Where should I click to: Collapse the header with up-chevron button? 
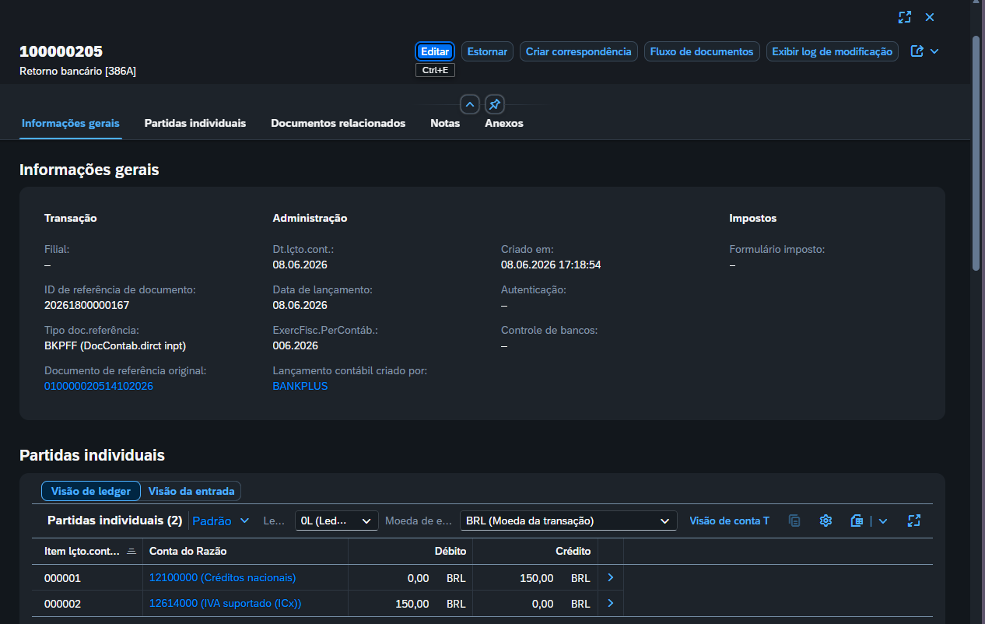[x=470, y=104]
